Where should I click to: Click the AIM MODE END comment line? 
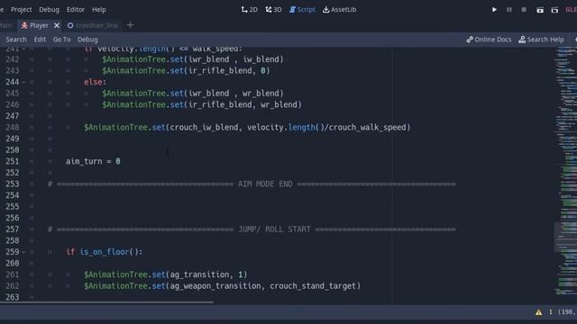click(252, 184)
